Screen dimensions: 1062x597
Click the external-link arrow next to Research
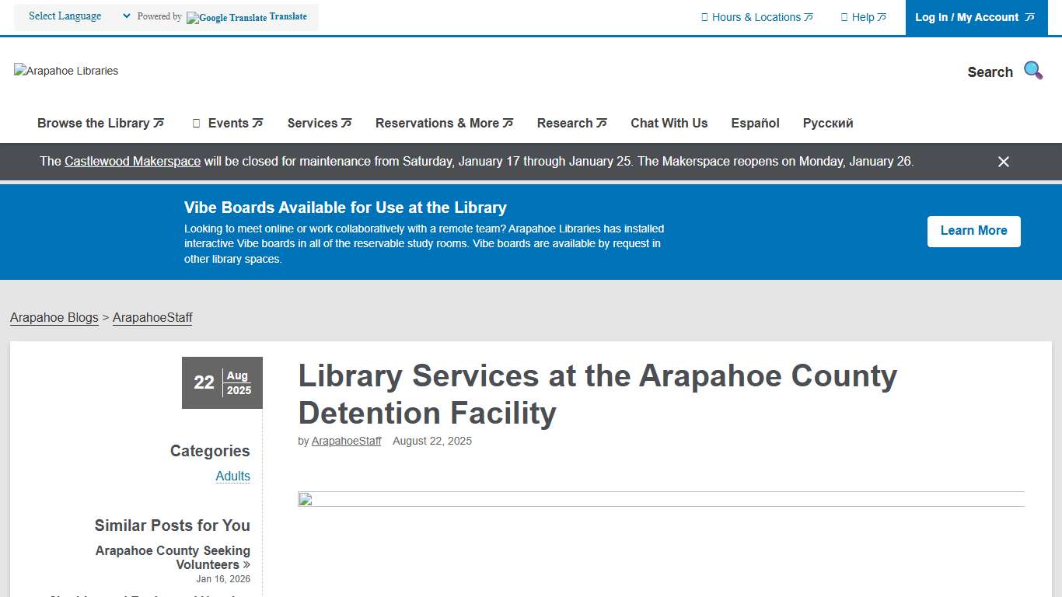602,122
